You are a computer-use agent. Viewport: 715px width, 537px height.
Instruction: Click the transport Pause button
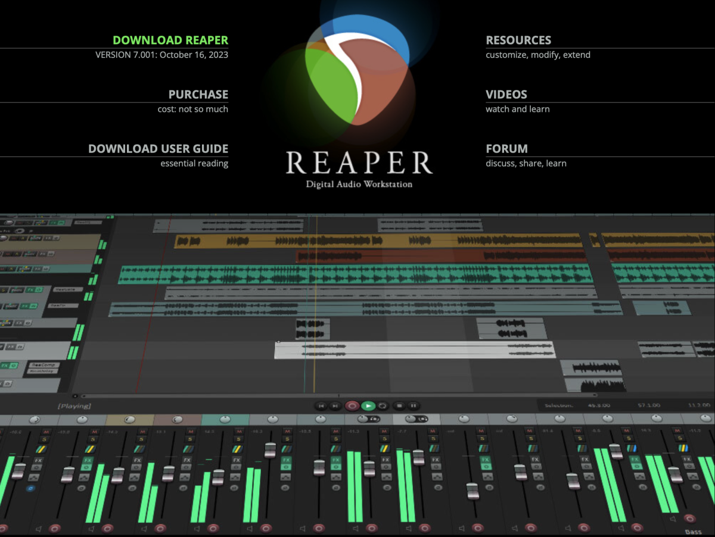tap(414, 406)
